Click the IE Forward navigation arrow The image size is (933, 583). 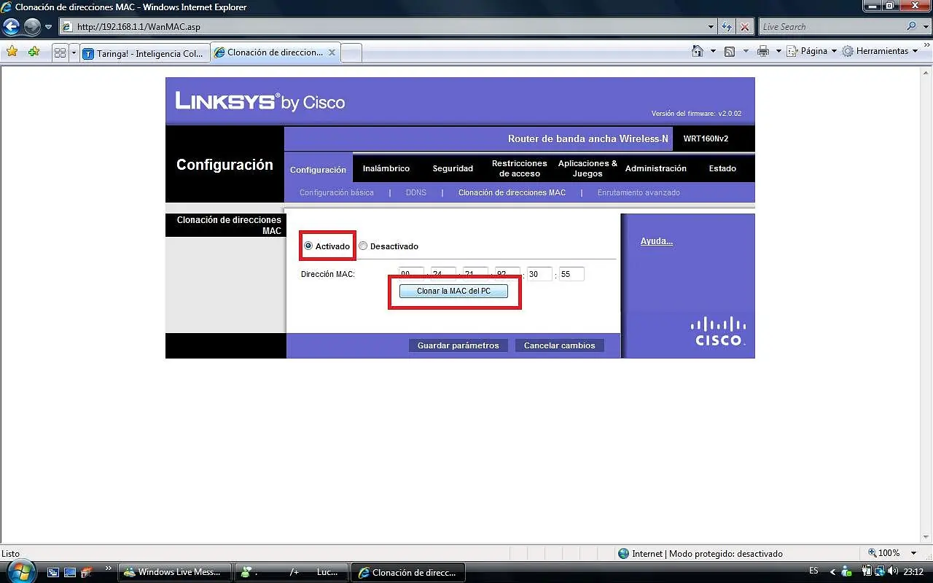(32, 27)
